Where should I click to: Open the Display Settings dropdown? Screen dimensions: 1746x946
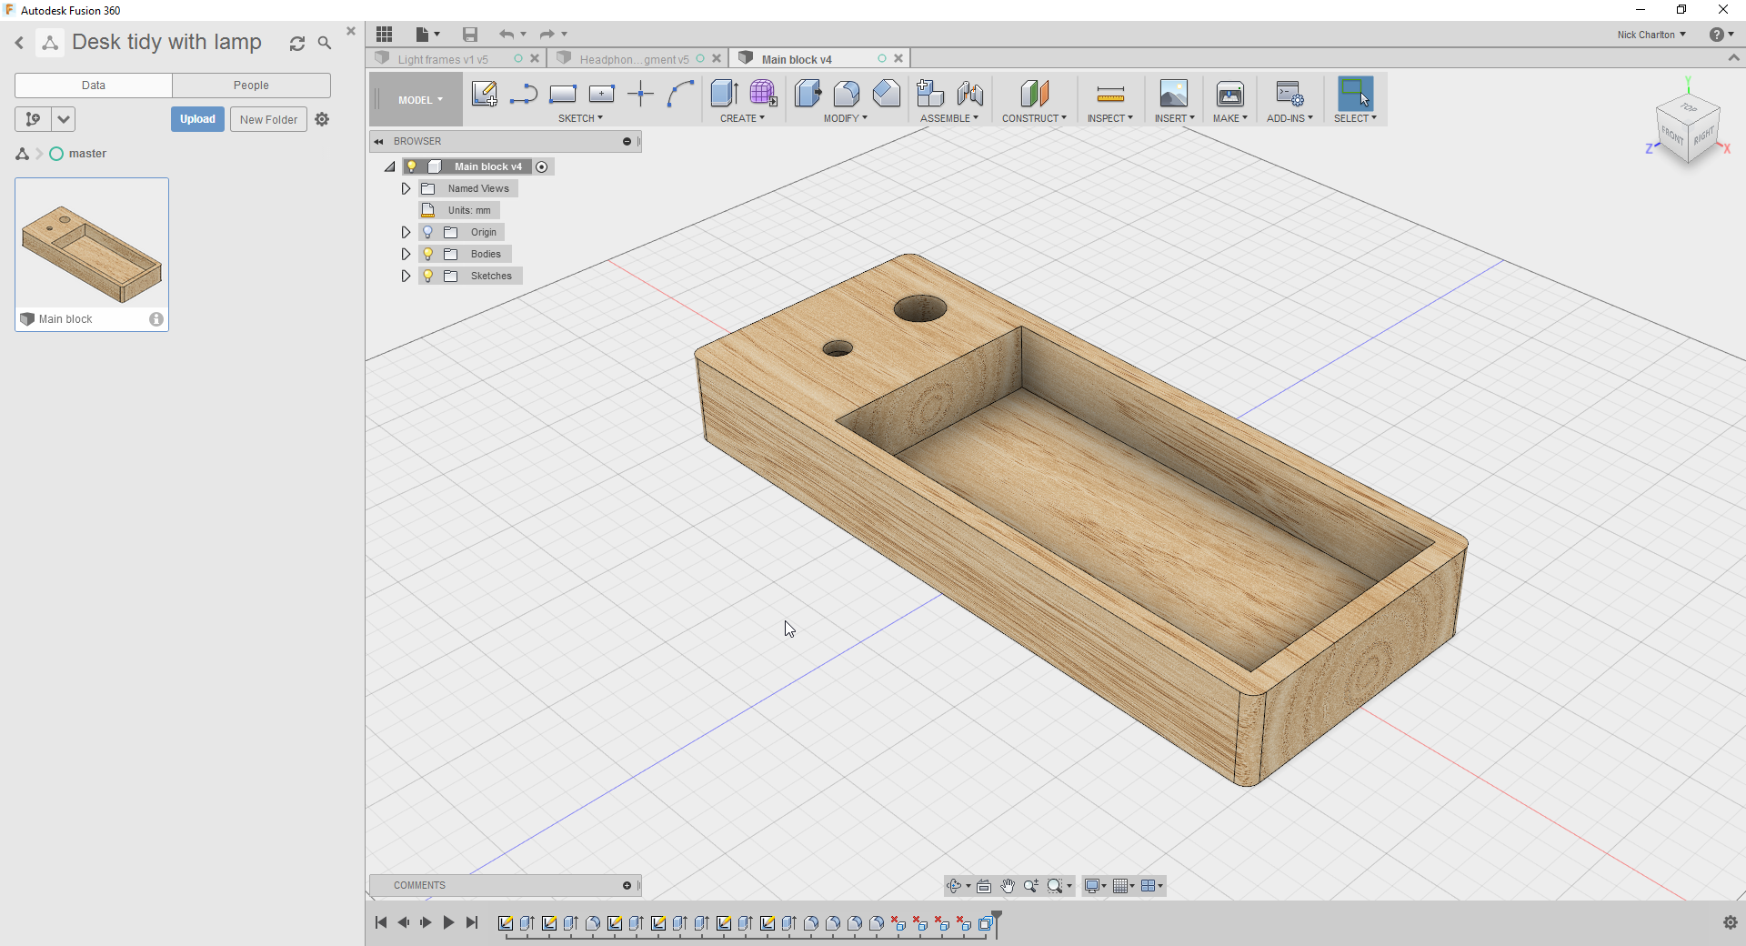(1095, 886)
